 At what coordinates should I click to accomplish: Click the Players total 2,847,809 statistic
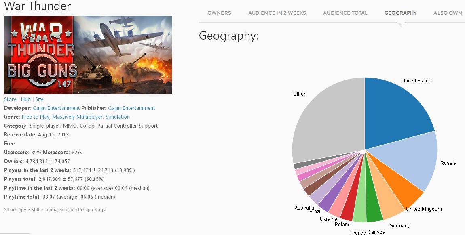54,179
